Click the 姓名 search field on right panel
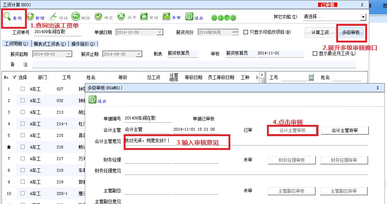Viewport: 387px width, 204px height. tap(347, 78)
